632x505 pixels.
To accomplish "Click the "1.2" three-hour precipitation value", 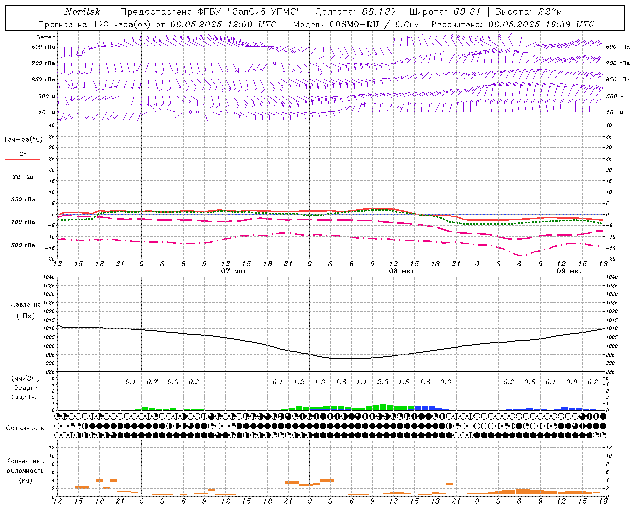I will tap(299, 382).
